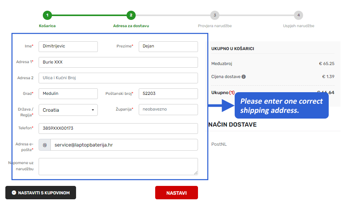
Task: Click the email address text field
Action: click(x=124, y=145)
